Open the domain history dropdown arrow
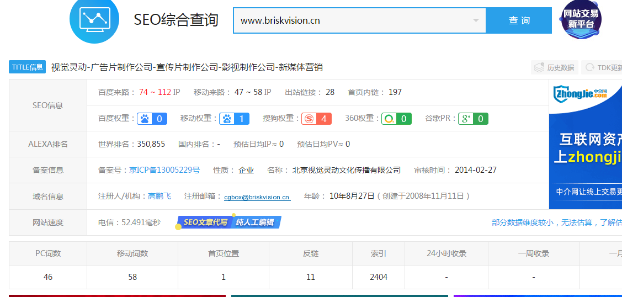The image size is (622, 297). [x=476, y=20]
